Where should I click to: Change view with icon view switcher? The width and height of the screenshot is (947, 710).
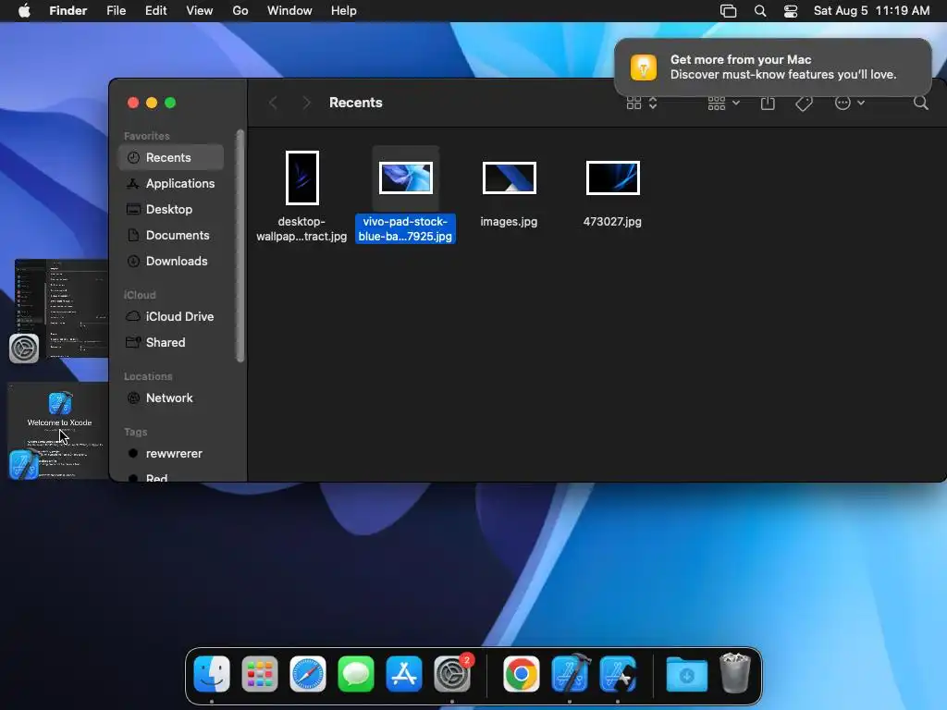coord(642,104)
